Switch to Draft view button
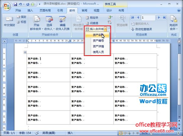 coord(138,133)
